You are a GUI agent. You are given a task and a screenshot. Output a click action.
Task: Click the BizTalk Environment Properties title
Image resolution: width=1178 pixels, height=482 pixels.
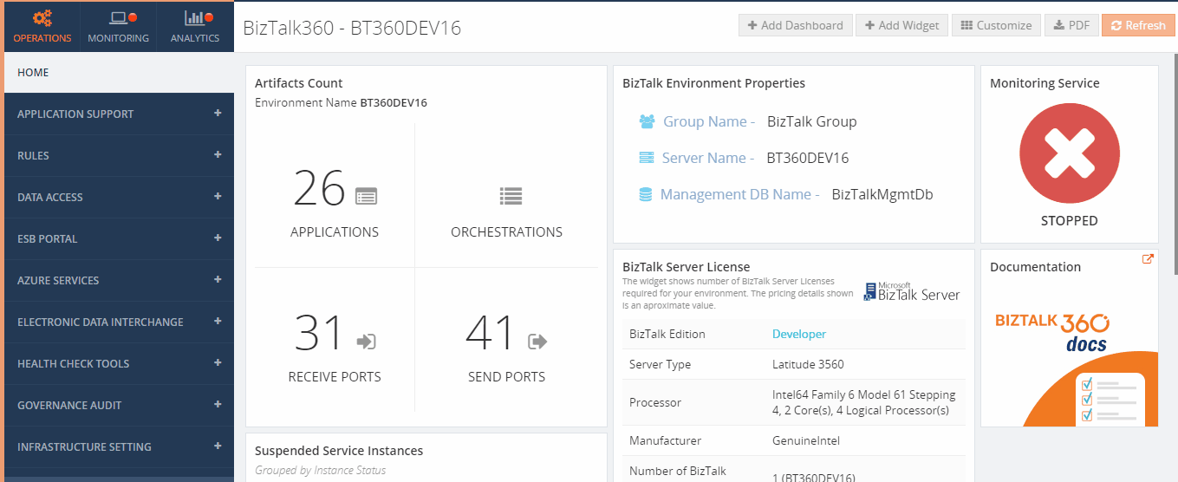(713, 83)
